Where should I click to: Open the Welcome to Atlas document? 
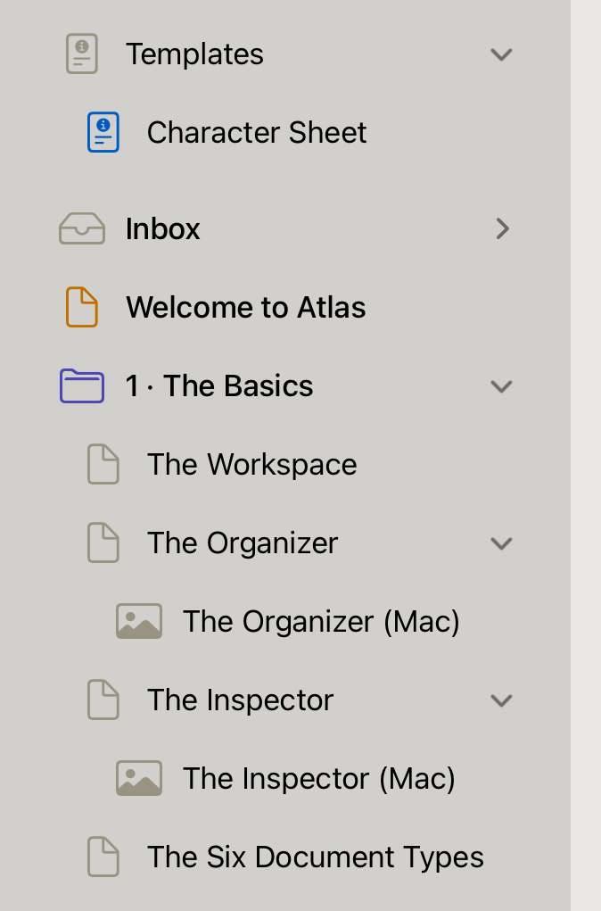click(x=245, y=307)
